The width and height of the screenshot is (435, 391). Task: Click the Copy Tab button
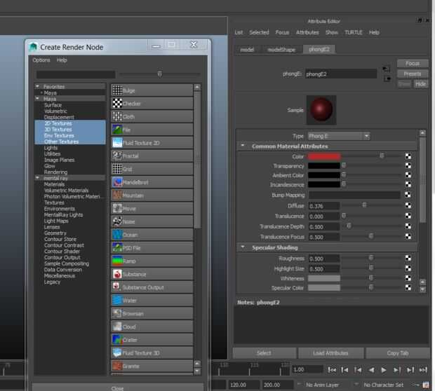[x=398, y=353]
